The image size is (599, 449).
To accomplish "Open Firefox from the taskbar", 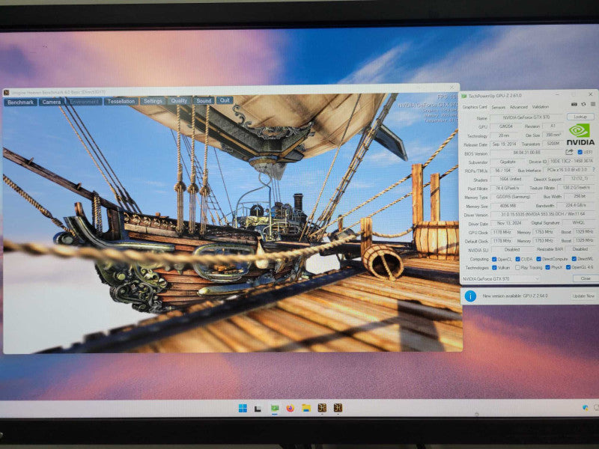I will pyautogui.click(x=291, y=408).
